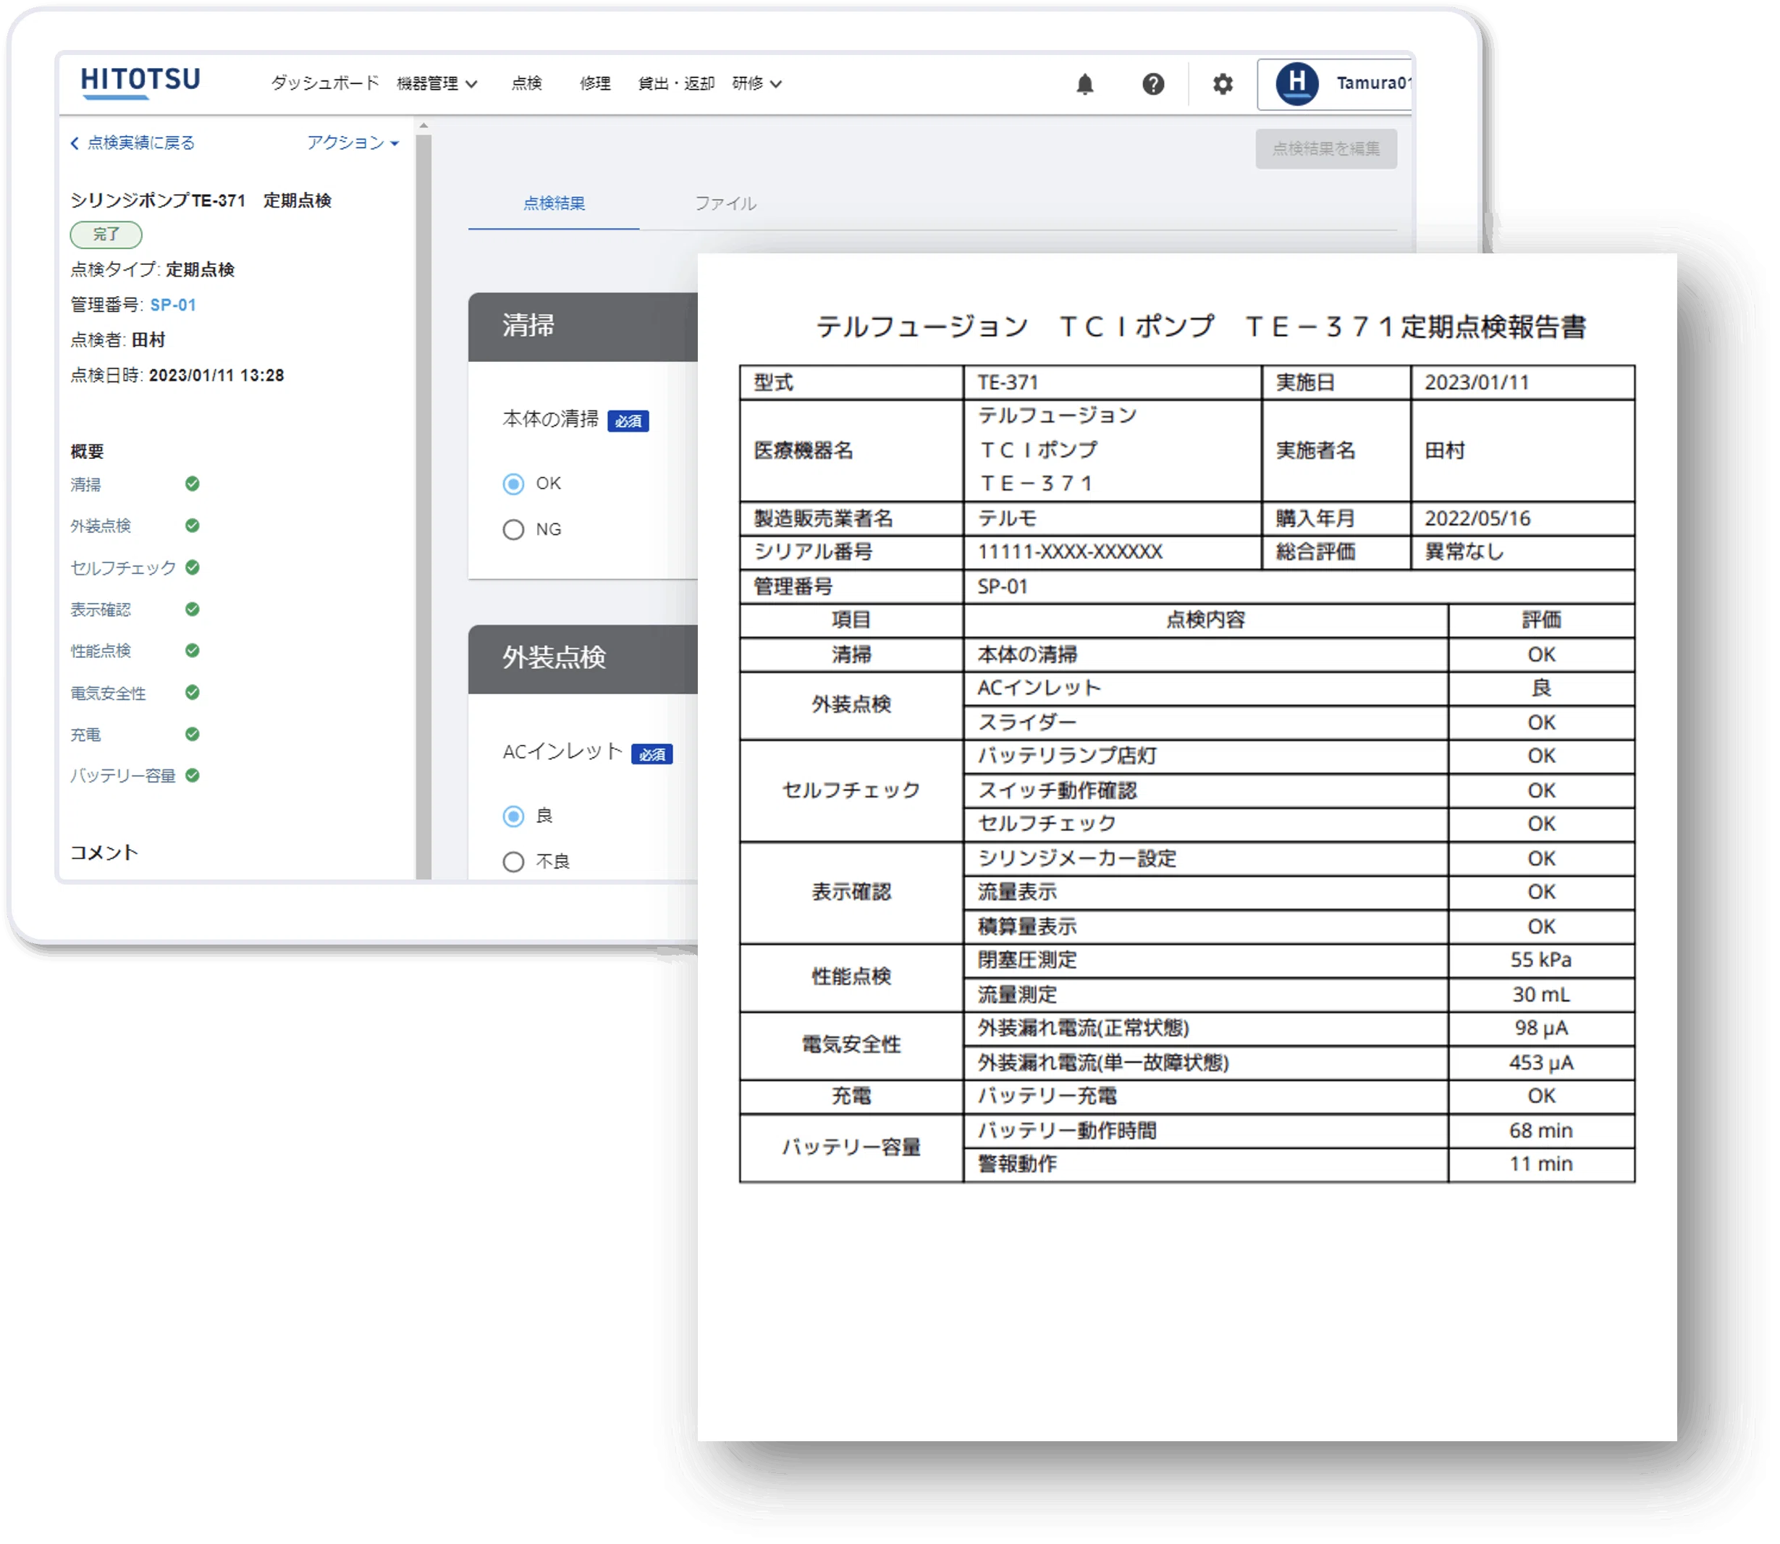
Task: Go to ダッシュボード in the top nav
Action: tap(325, 83)
